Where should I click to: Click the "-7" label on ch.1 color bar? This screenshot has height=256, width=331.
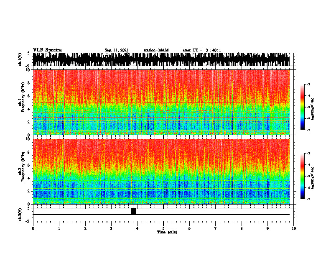pyautogui.click(x=308, y=130)
